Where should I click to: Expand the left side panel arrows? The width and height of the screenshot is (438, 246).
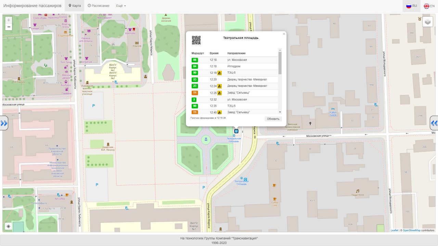4,123
